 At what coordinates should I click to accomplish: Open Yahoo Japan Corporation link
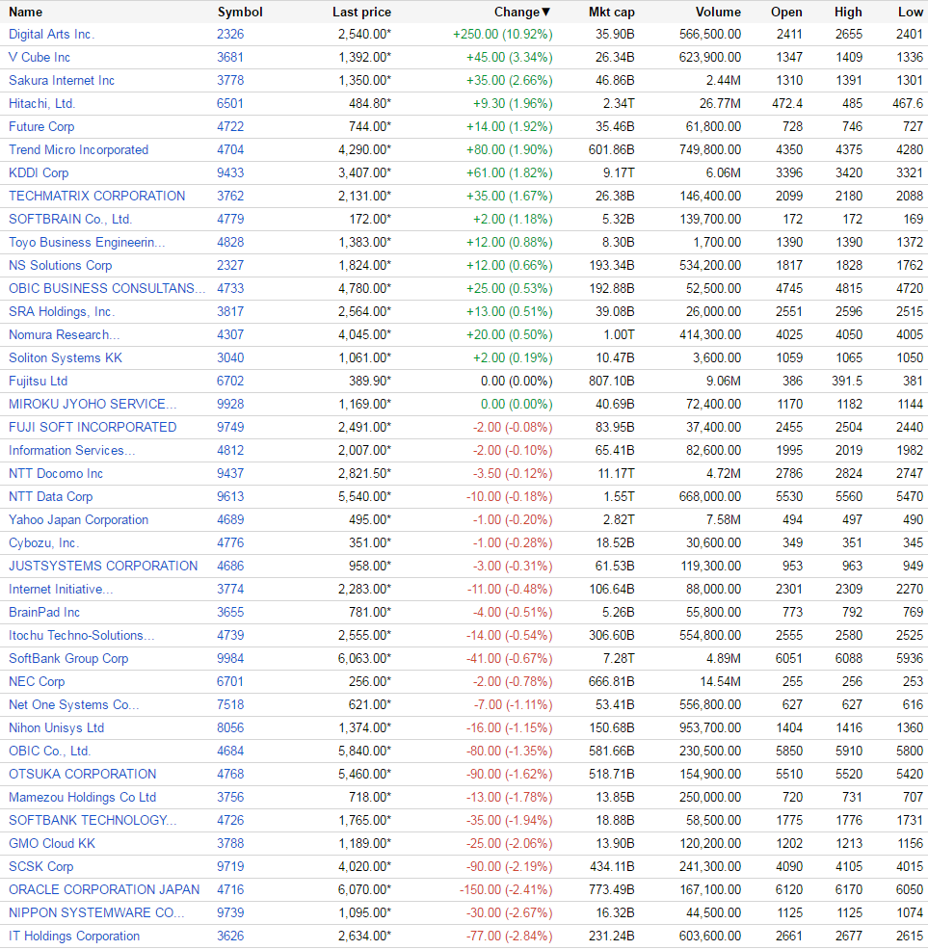(x=78, y=520)
